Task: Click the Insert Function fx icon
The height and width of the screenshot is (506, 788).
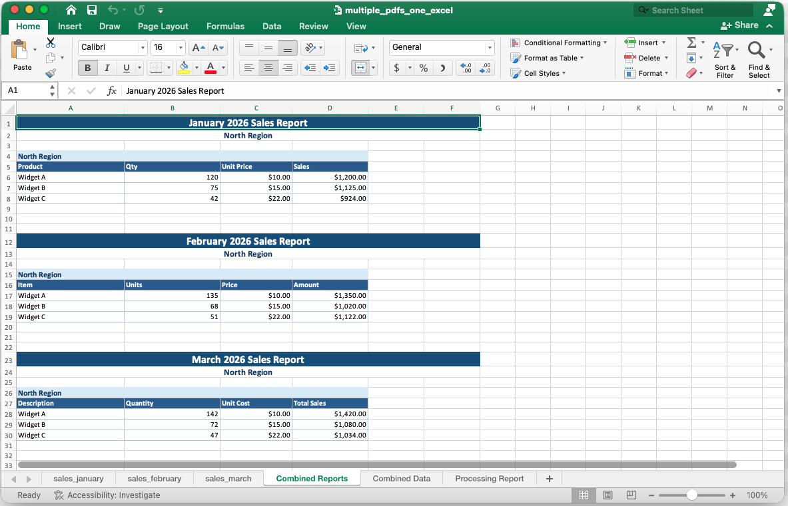Action: coord(111,91)
